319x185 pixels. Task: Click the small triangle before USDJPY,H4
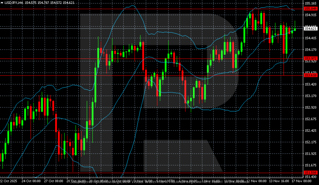(2, 3)
